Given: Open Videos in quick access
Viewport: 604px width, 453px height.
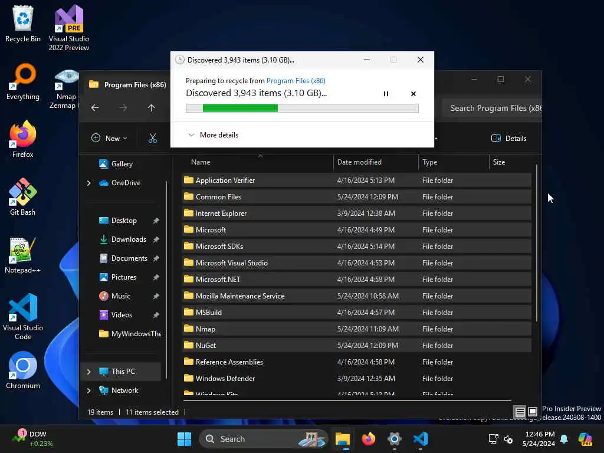Looking at the screenshot, I should pyautogui.click(x=116, y=315).
